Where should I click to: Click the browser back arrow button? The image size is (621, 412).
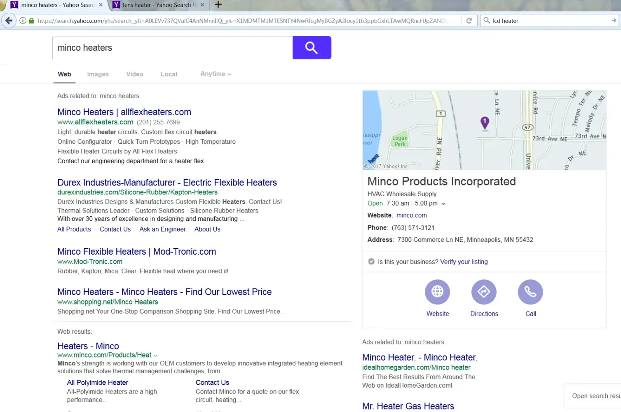click(9, 21)
